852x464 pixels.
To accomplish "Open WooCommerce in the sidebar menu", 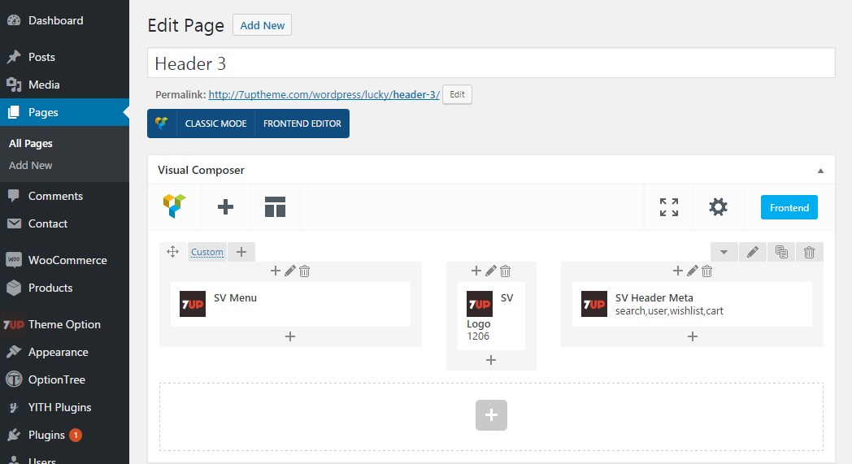I will coord(67,260).
